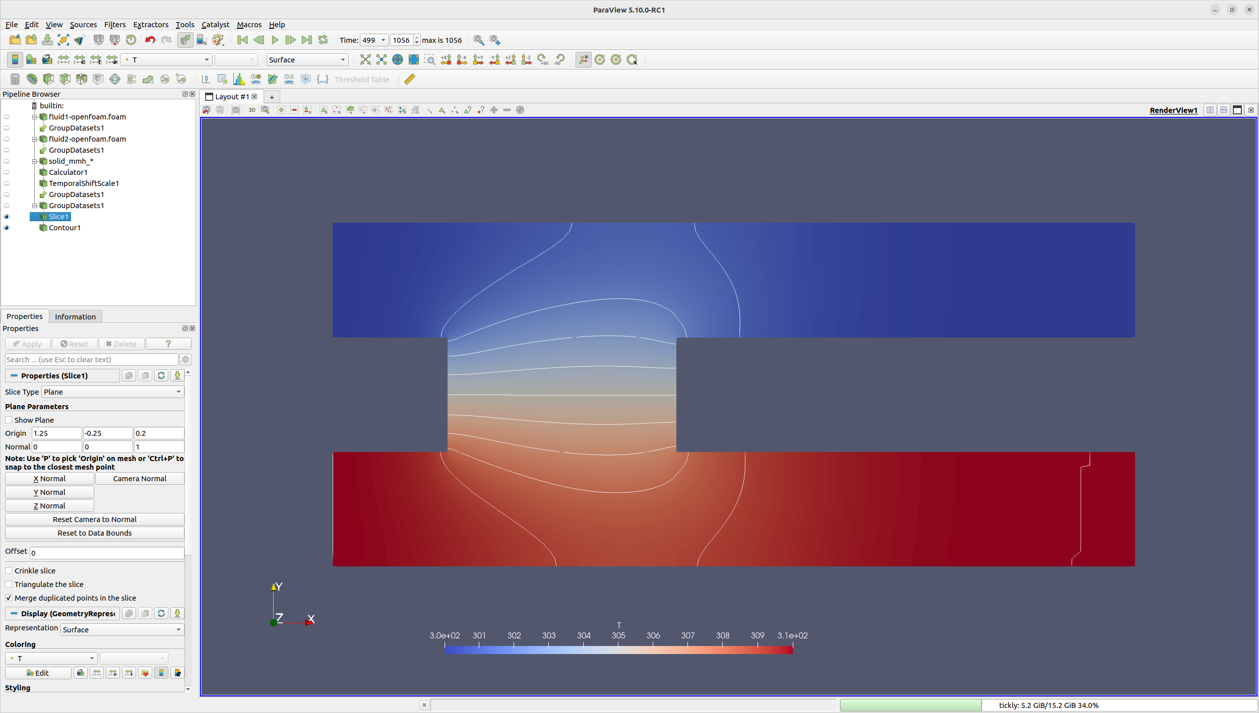This screenshot has width=1259, height=713.
Task: Hide the Slice1 pipeline item
Action: [x=7, y=217]
